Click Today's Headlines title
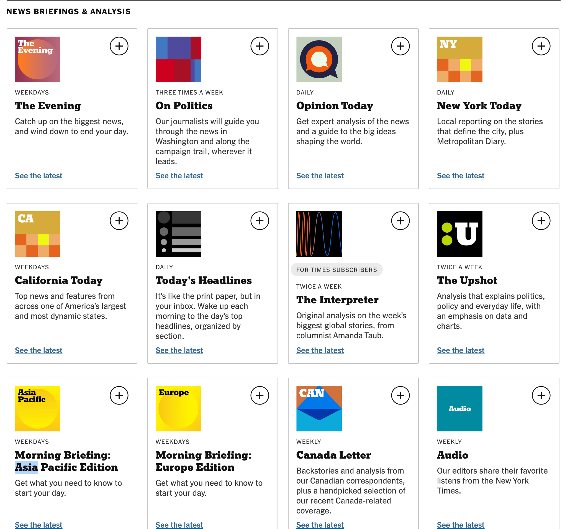Viewport: 565px width, 529px height. coord(204,281)
